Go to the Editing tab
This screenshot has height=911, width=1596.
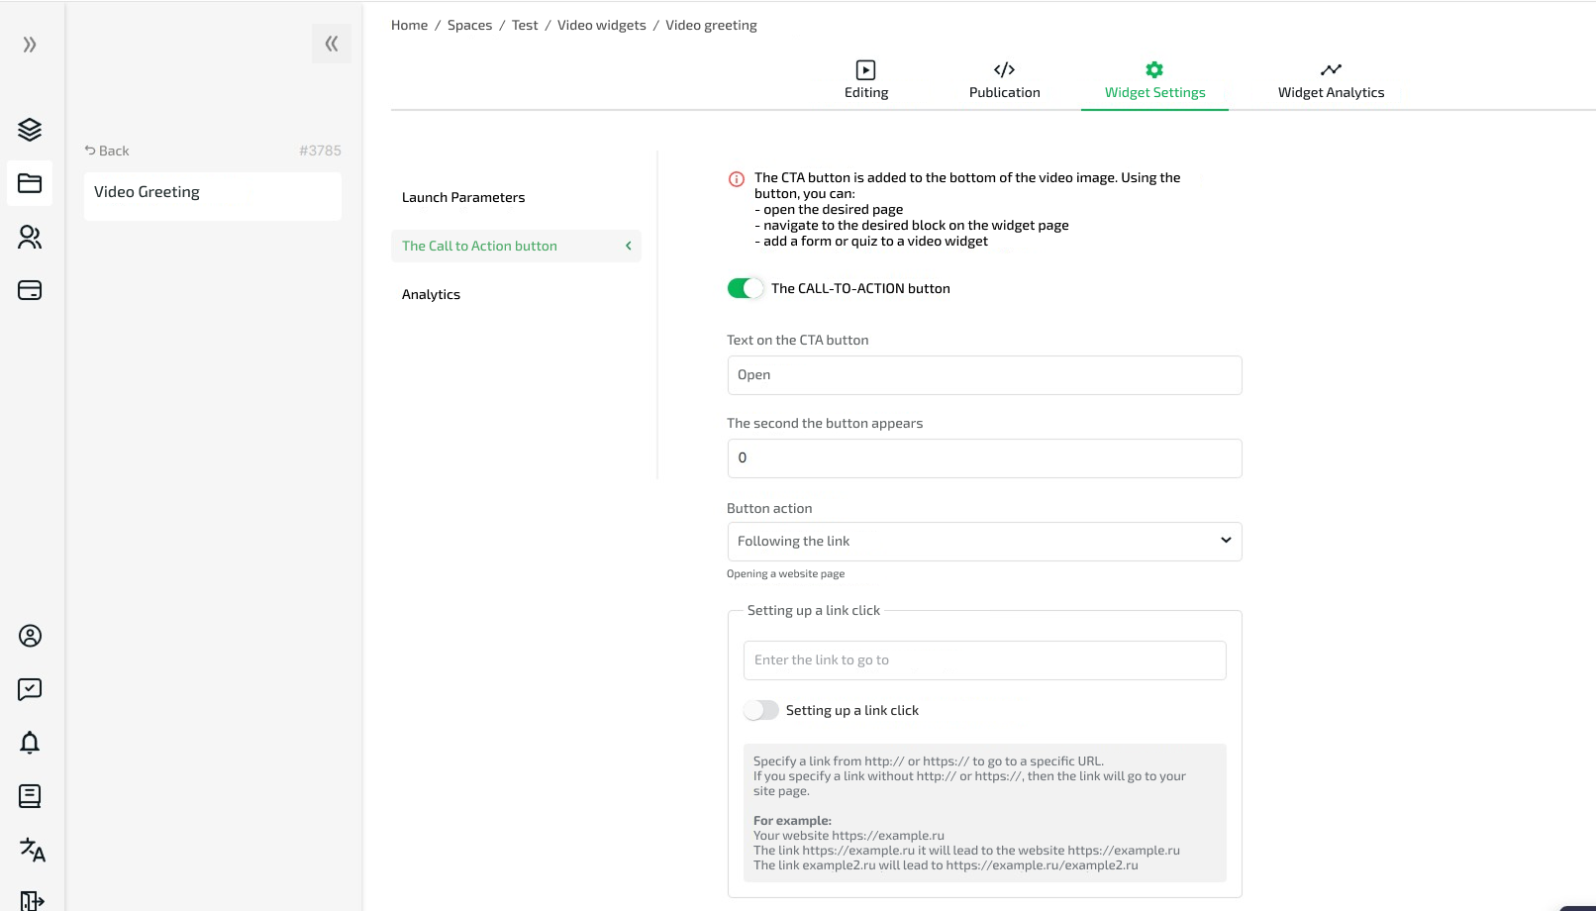(x=865, y=80)
